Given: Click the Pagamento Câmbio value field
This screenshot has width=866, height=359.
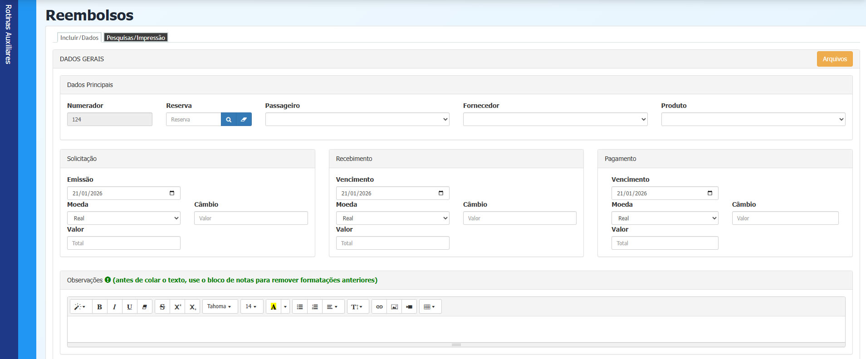Looking at the screenshot, I should click(785, 218).
